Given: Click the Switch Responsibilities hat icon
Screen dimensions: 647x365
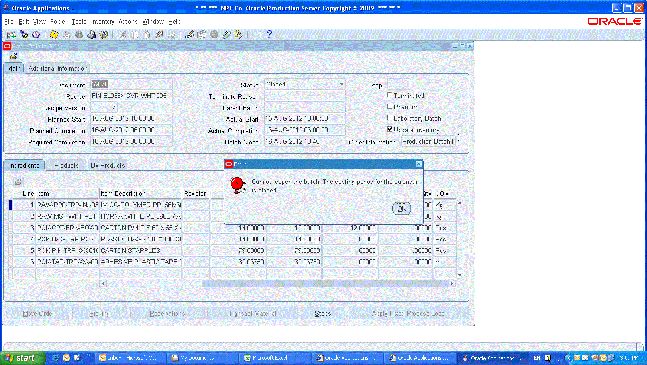Looking at the screenshot, I should 79,35.
